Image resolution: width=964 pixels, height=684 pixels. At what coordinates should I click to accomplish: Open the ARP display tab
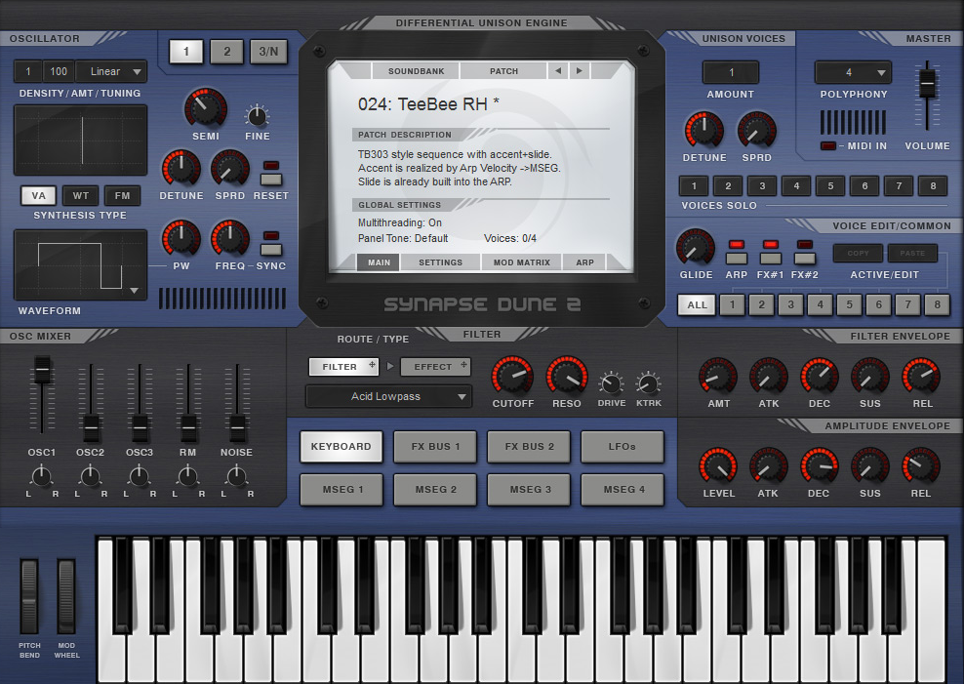pos(584,262)
